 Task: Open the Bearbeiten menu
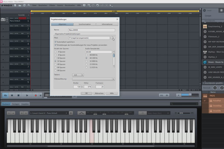[43, 6]
